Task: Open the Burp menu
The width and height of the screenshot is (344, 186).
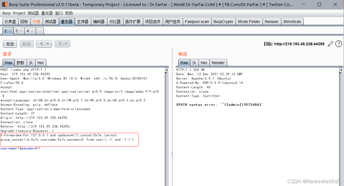Action: (7, 13)
